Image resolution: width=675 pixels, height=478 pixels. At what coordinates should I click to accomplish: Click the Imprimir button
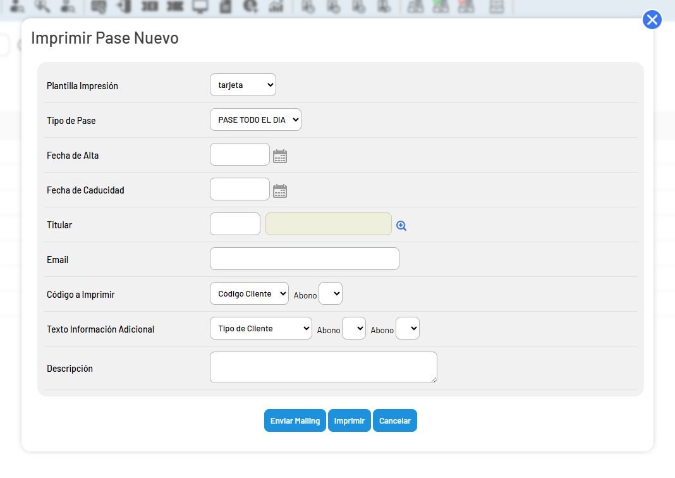[x=349, y=420]
